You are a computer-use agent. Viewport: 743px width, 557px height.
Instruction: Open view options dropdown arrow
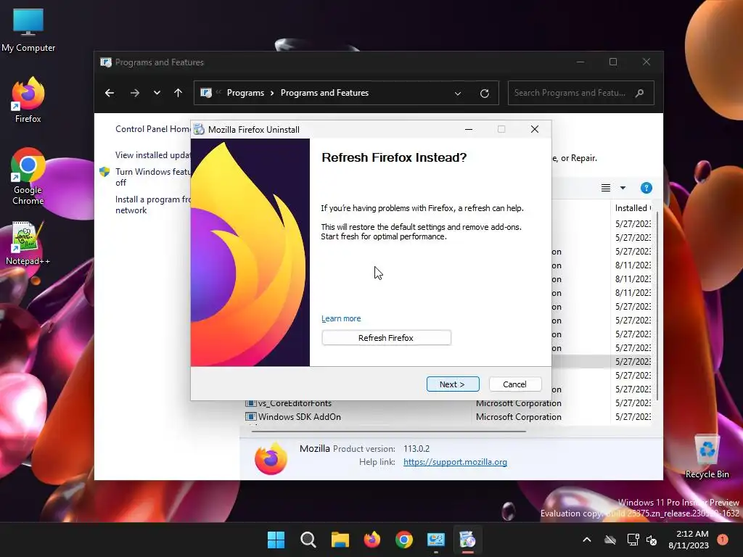click(623, 188)
